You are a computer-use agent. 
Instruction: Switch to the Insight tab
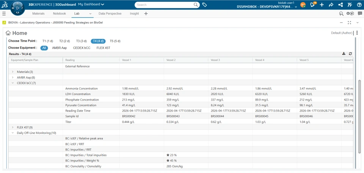pyautogui.click(x=134, y=14)
